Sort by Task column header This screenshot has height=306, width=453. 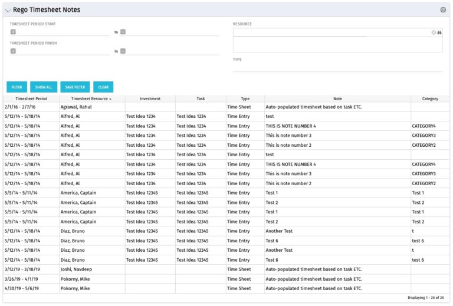(x=201, y=98)
